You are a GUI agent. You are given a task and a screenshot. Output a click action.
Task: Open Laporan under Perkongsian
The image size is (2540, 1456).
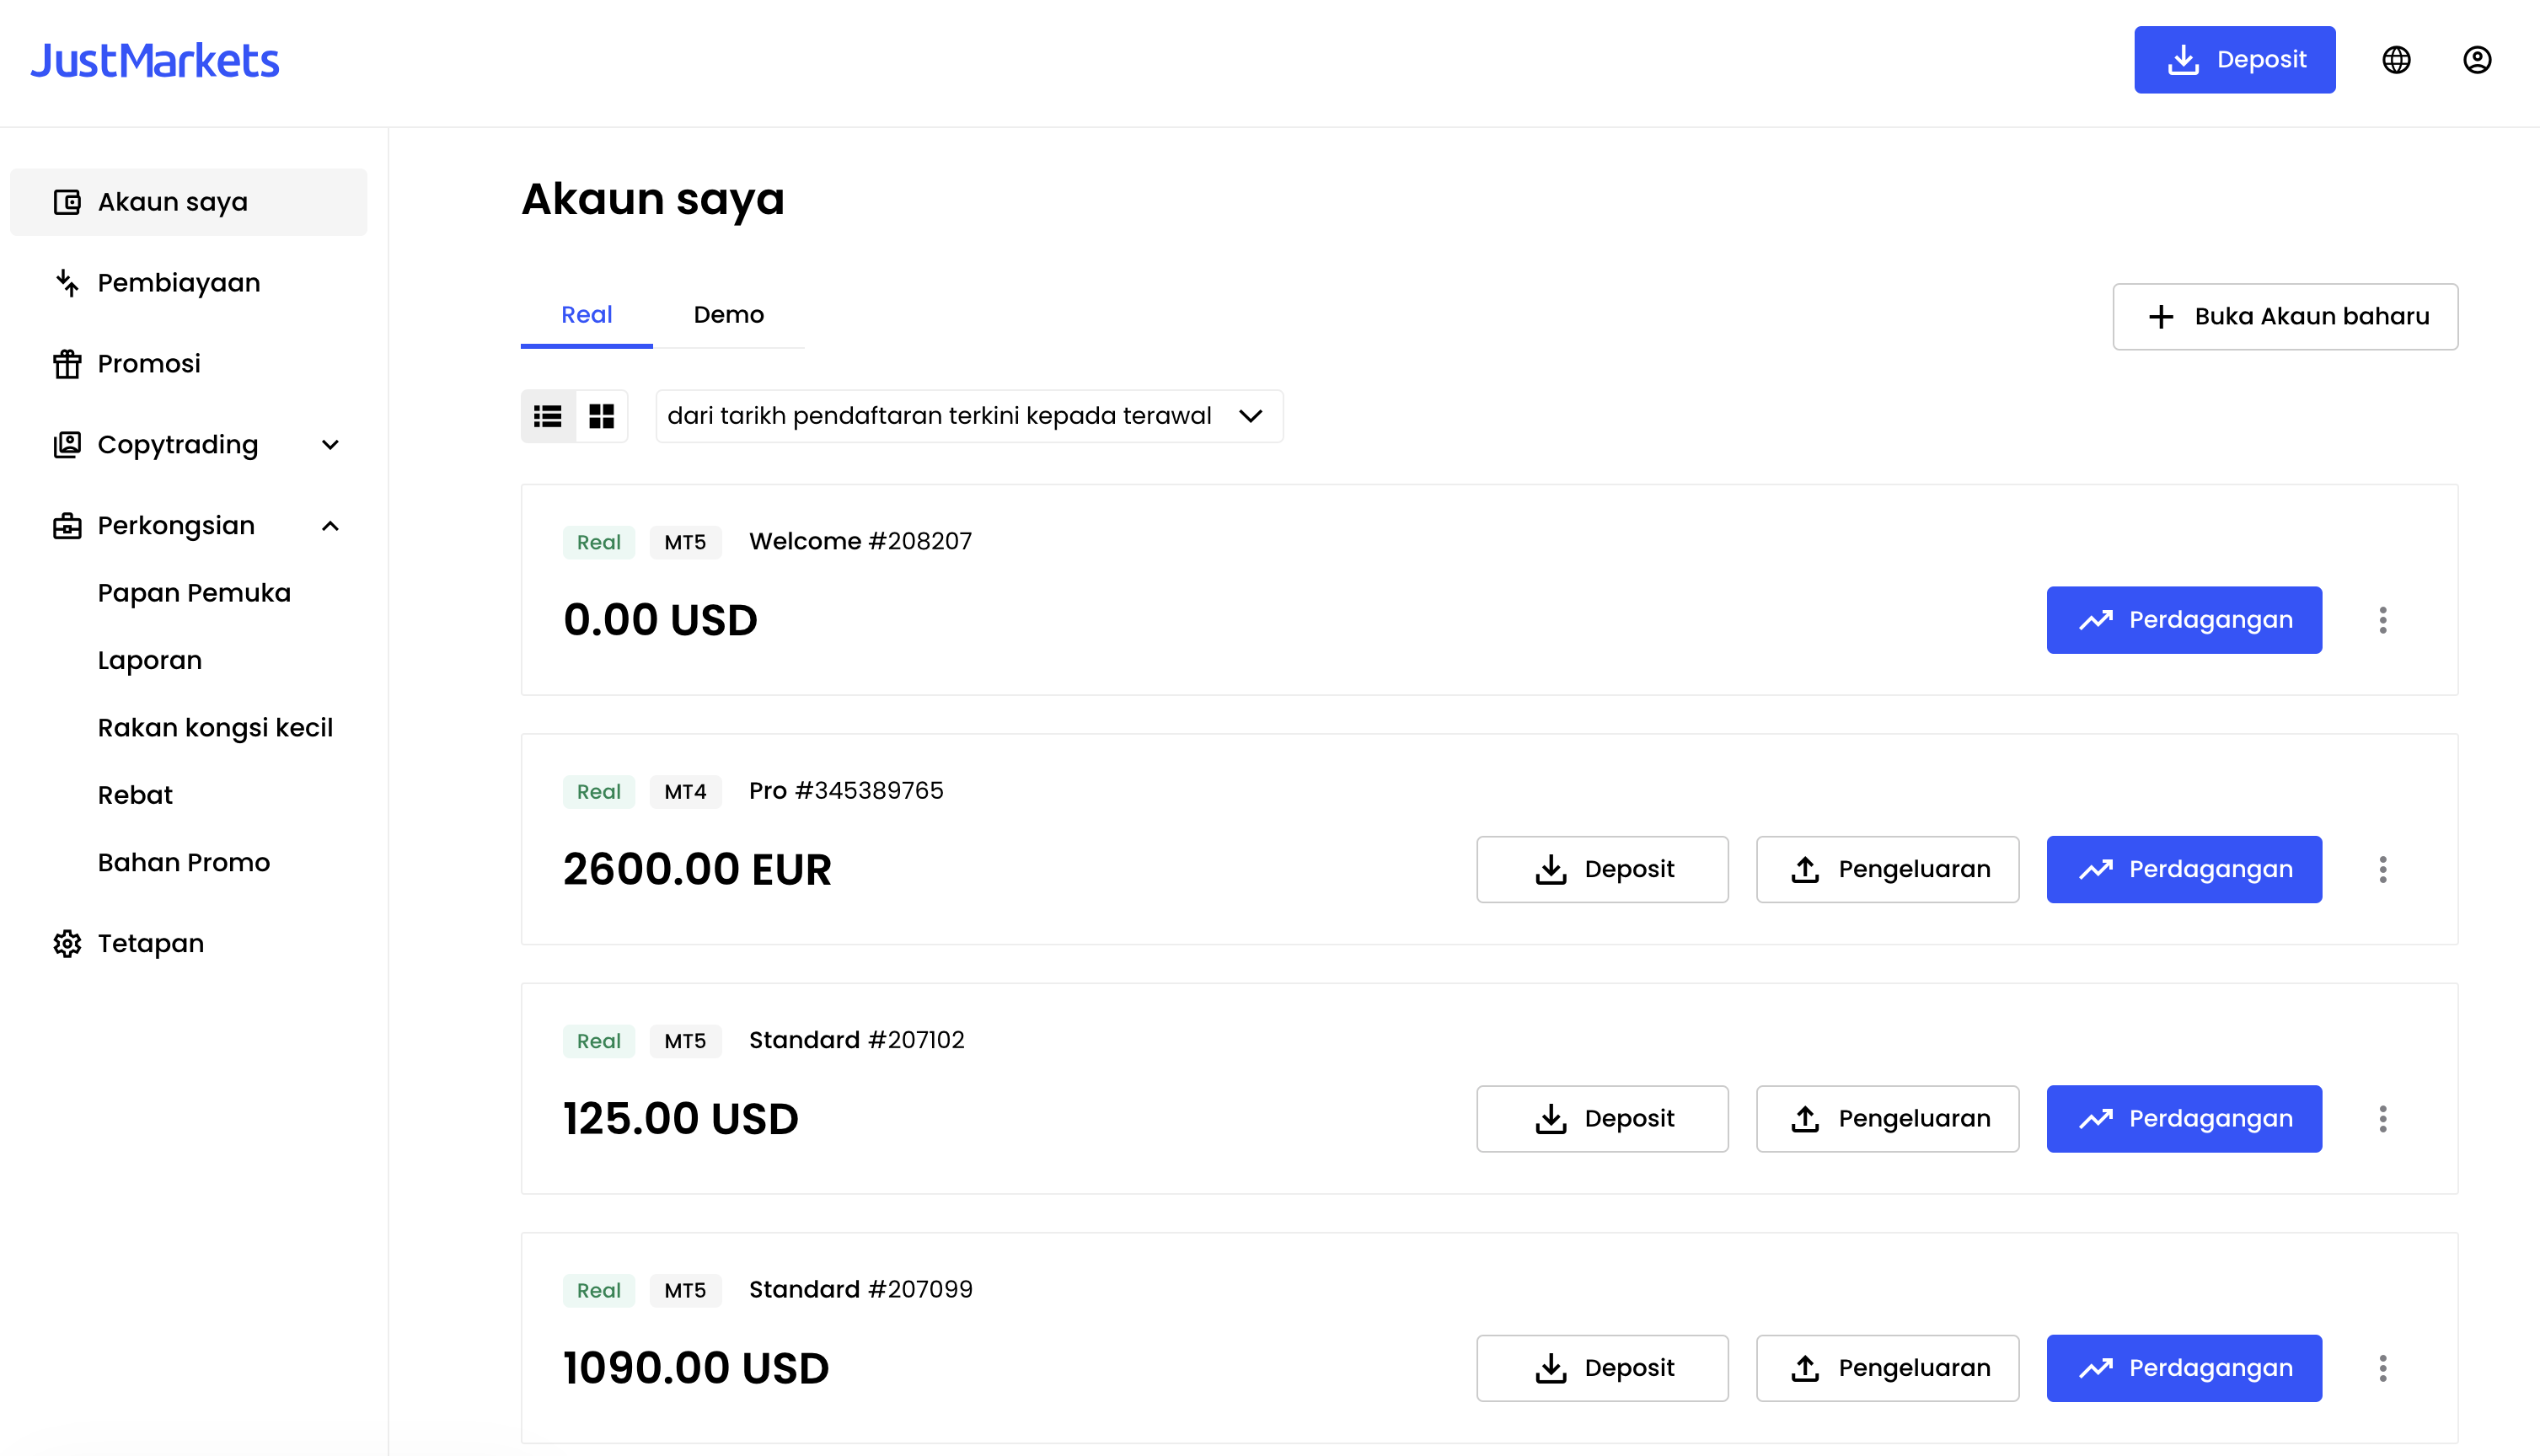(x=150, y=660)
